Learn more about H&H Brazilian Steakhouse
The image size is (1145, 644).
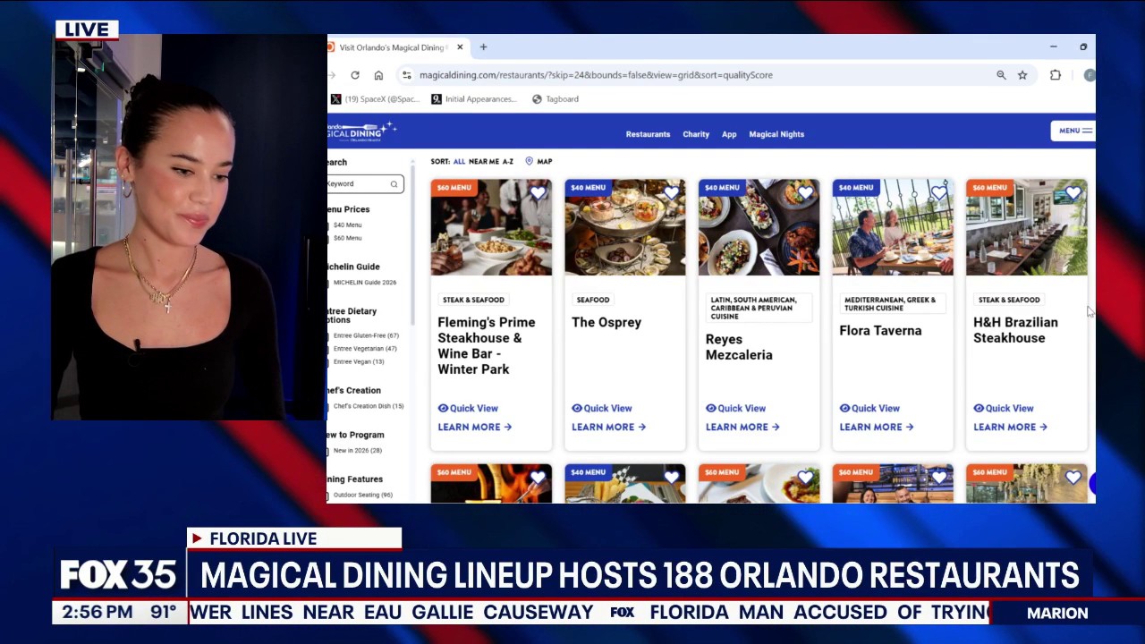pos(1010,428)
